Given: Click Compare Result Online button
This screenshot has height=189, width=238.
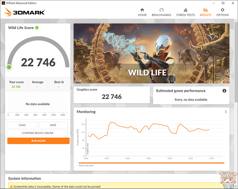Looking at the screenshot, I should (x=38, y=133).
